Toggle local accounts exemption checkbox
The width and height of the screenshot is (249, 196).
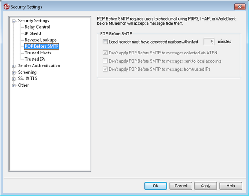[x=105, y=61]
